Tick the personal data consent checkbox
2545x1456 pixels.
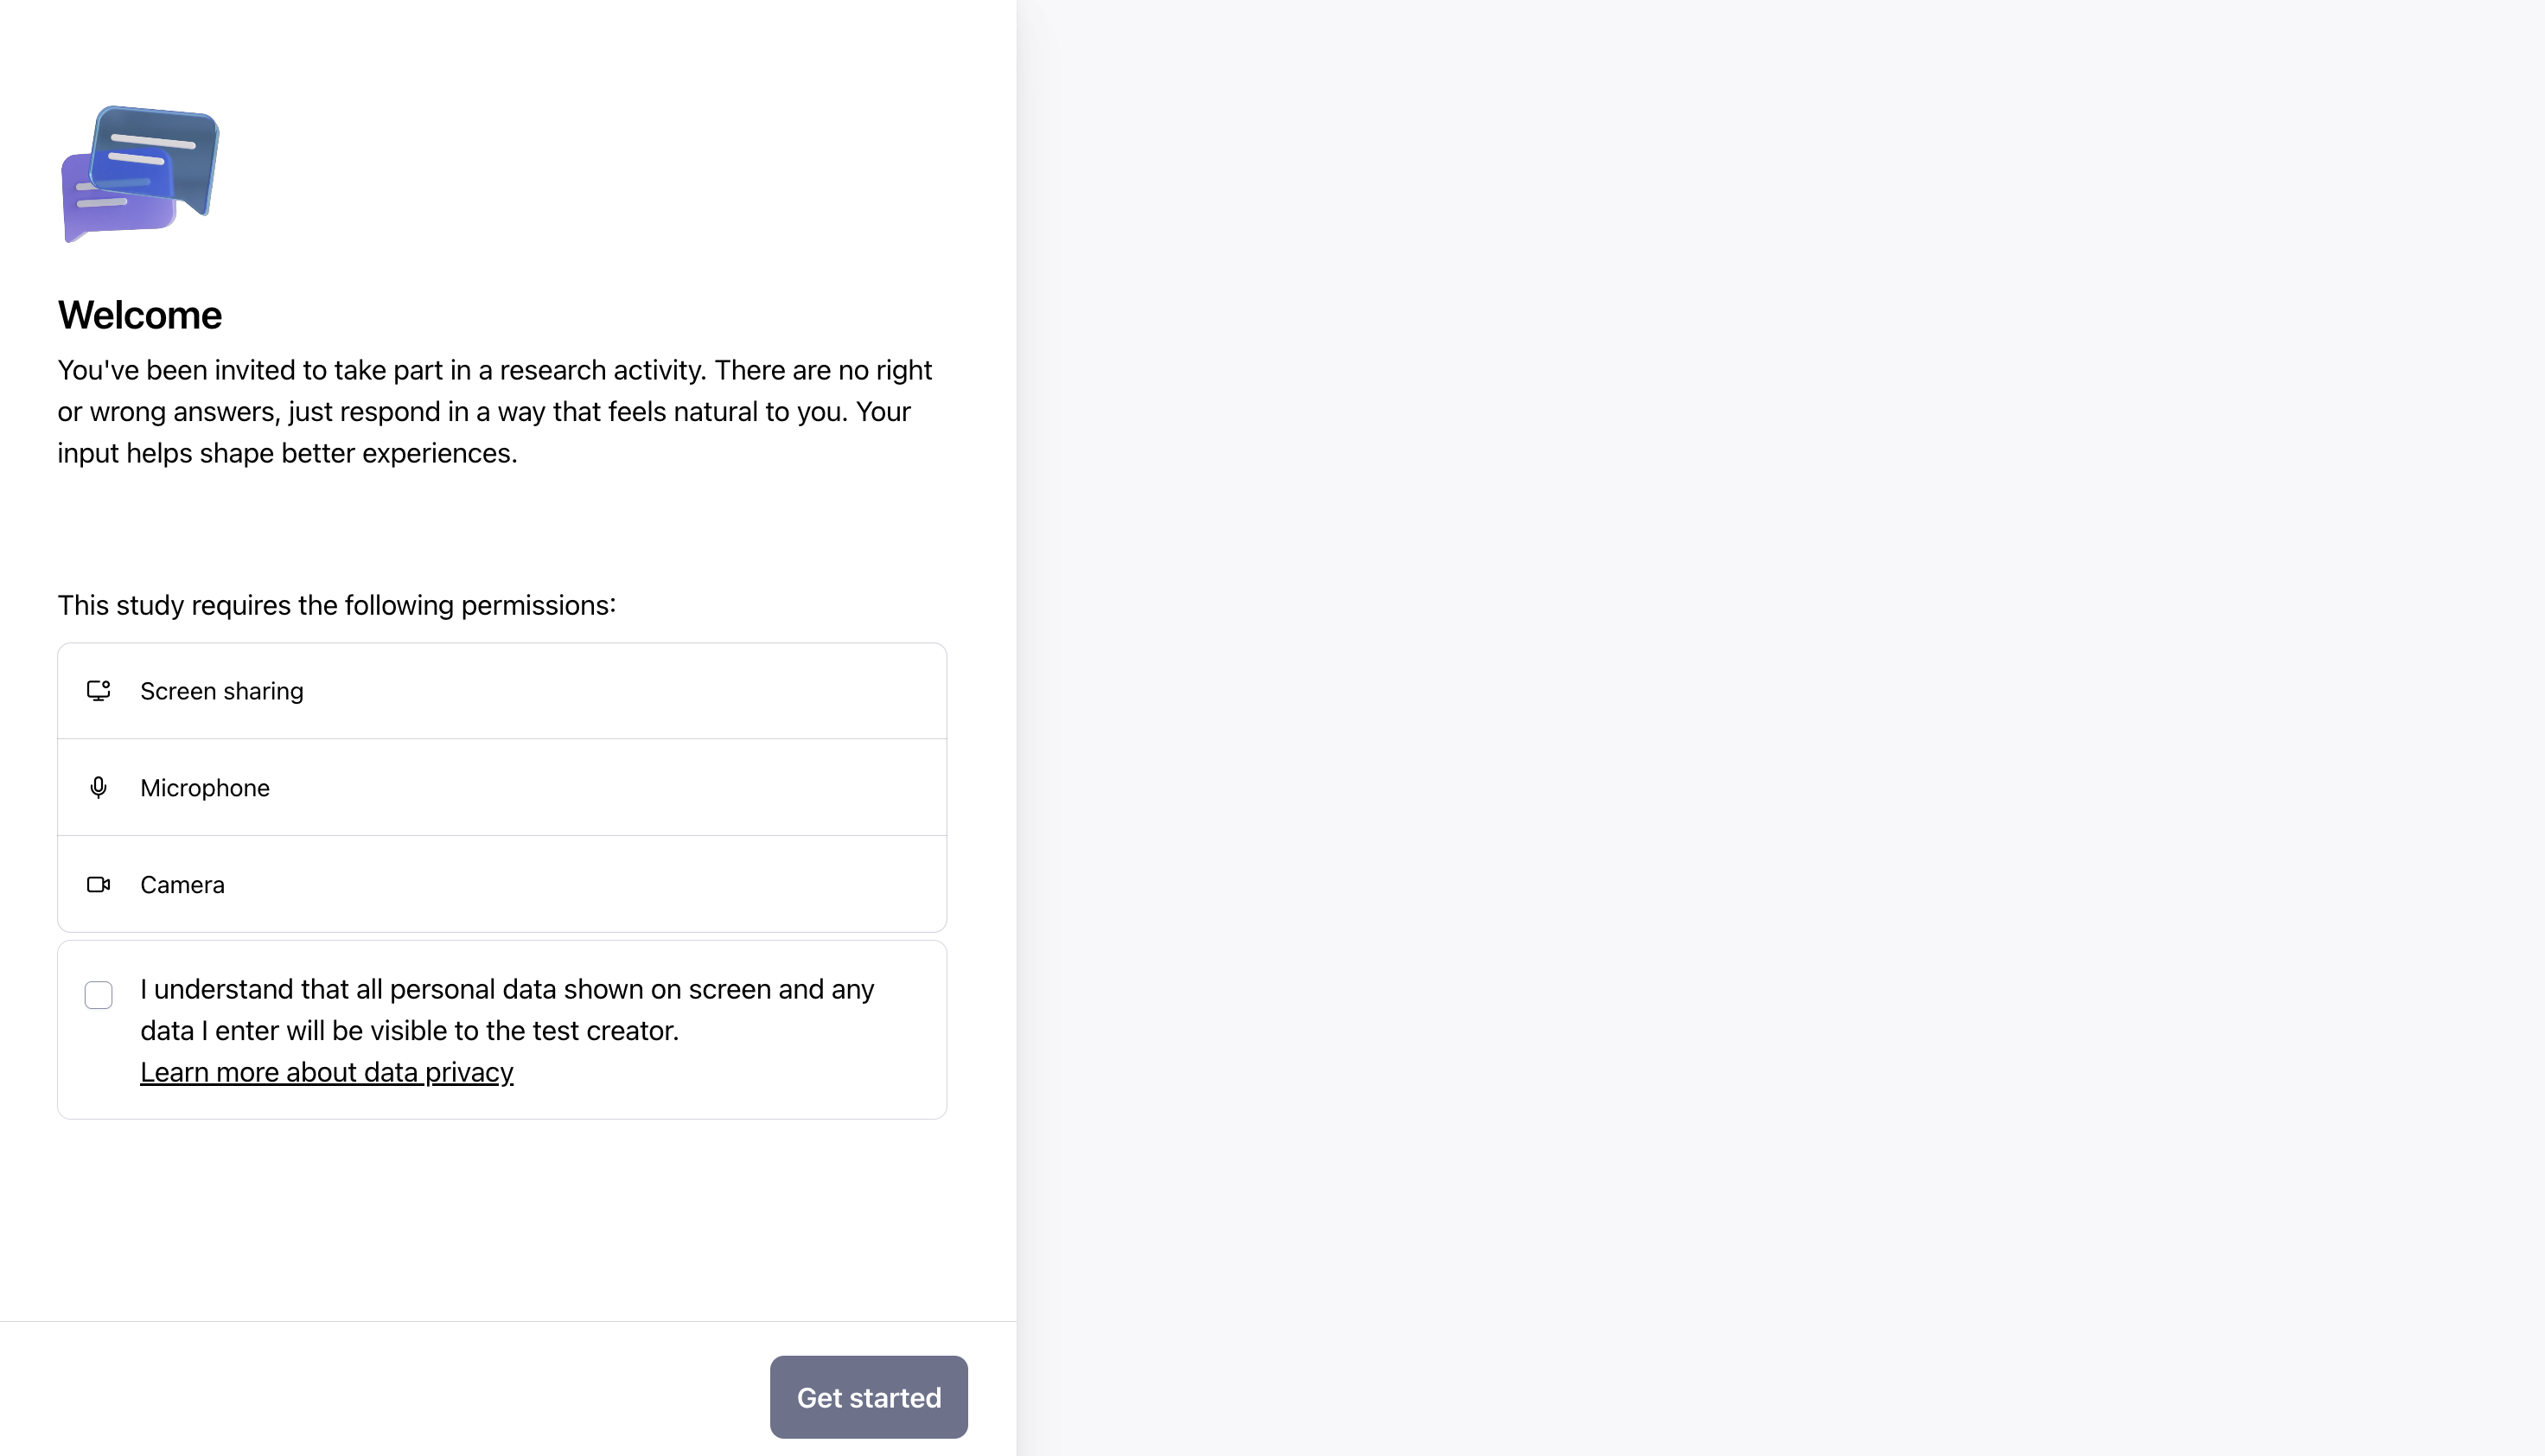point(98,995)
